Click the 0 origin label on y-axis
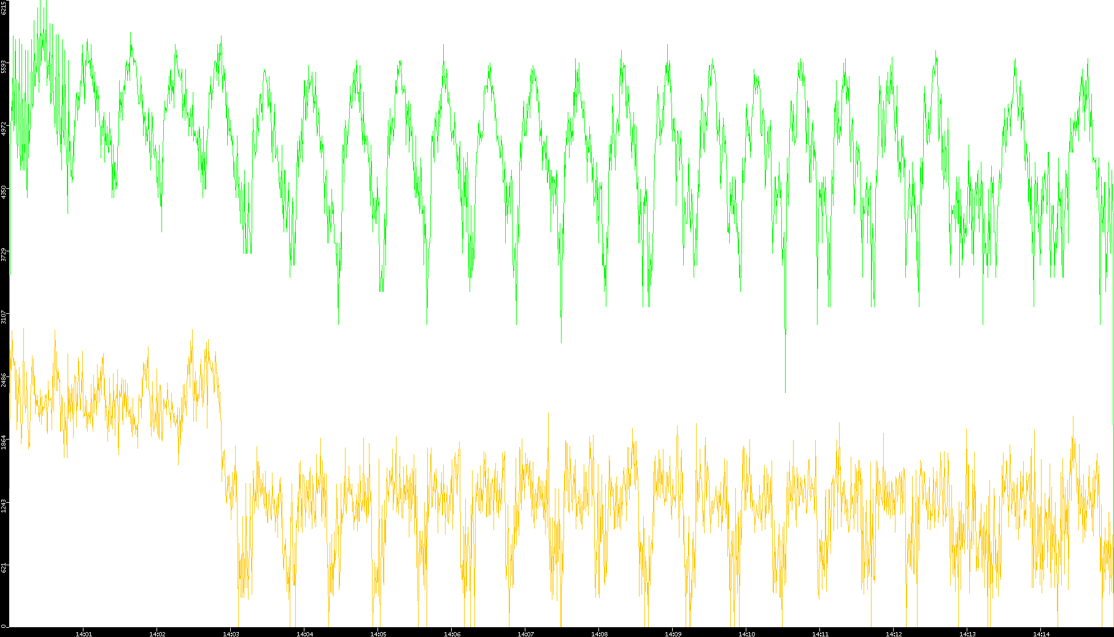 click(x=4, y=625)
